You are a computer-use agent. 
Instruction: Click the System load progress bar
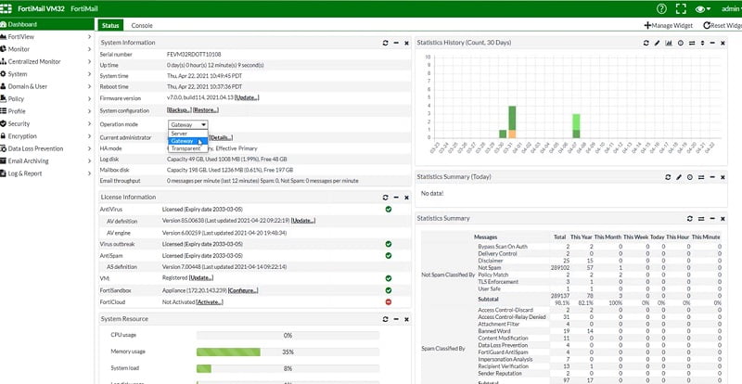tap(288, 368)
